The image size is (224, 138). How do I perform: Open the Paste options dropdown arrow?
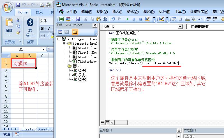(x=9, y=35)
